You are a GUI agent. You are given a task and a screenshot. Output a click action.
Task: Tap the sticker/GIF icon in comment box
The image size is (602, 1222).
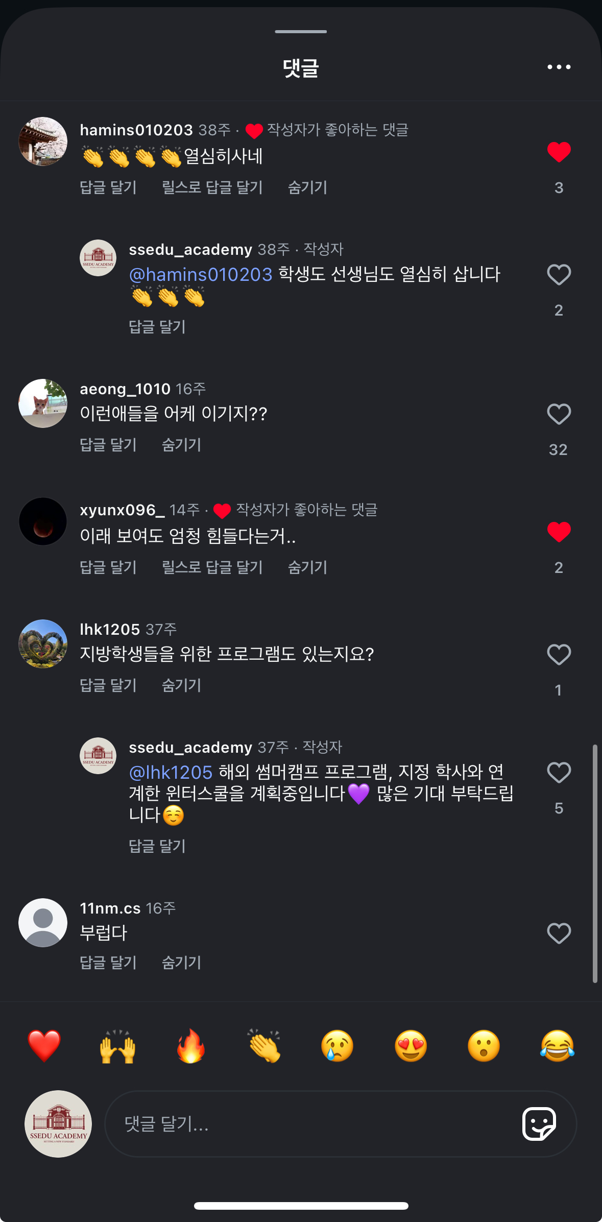click(x=539, y=1123)
